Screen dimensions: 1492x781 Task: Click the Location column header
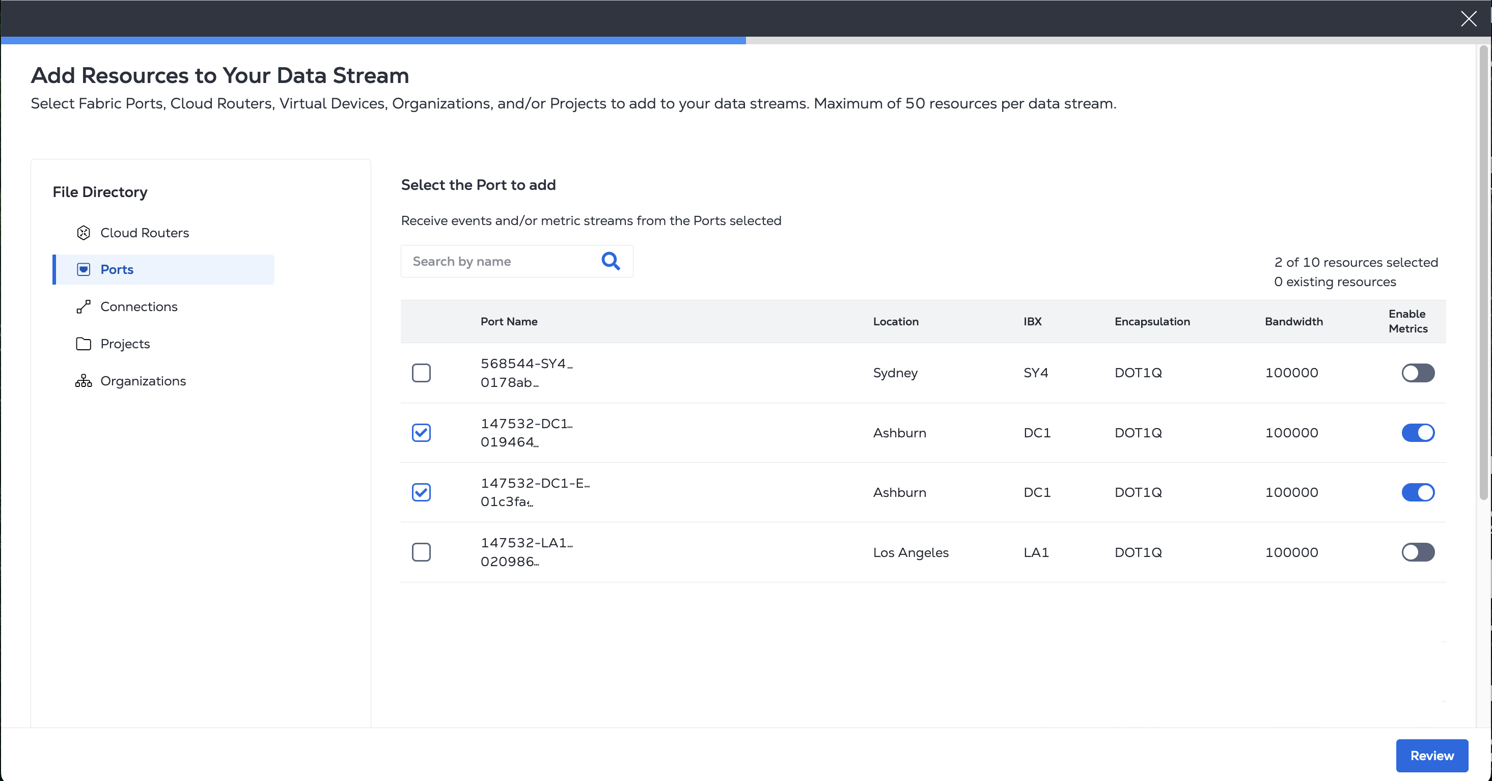pyautogui.click(x=895, y=321)
